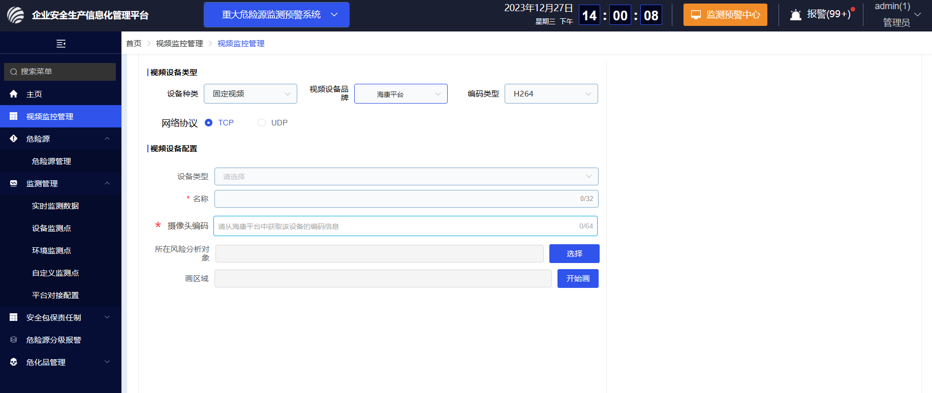Open the 编码类型 dropdown showing H264
Viewport: 932px width, 393px height.
coord(551,94)
